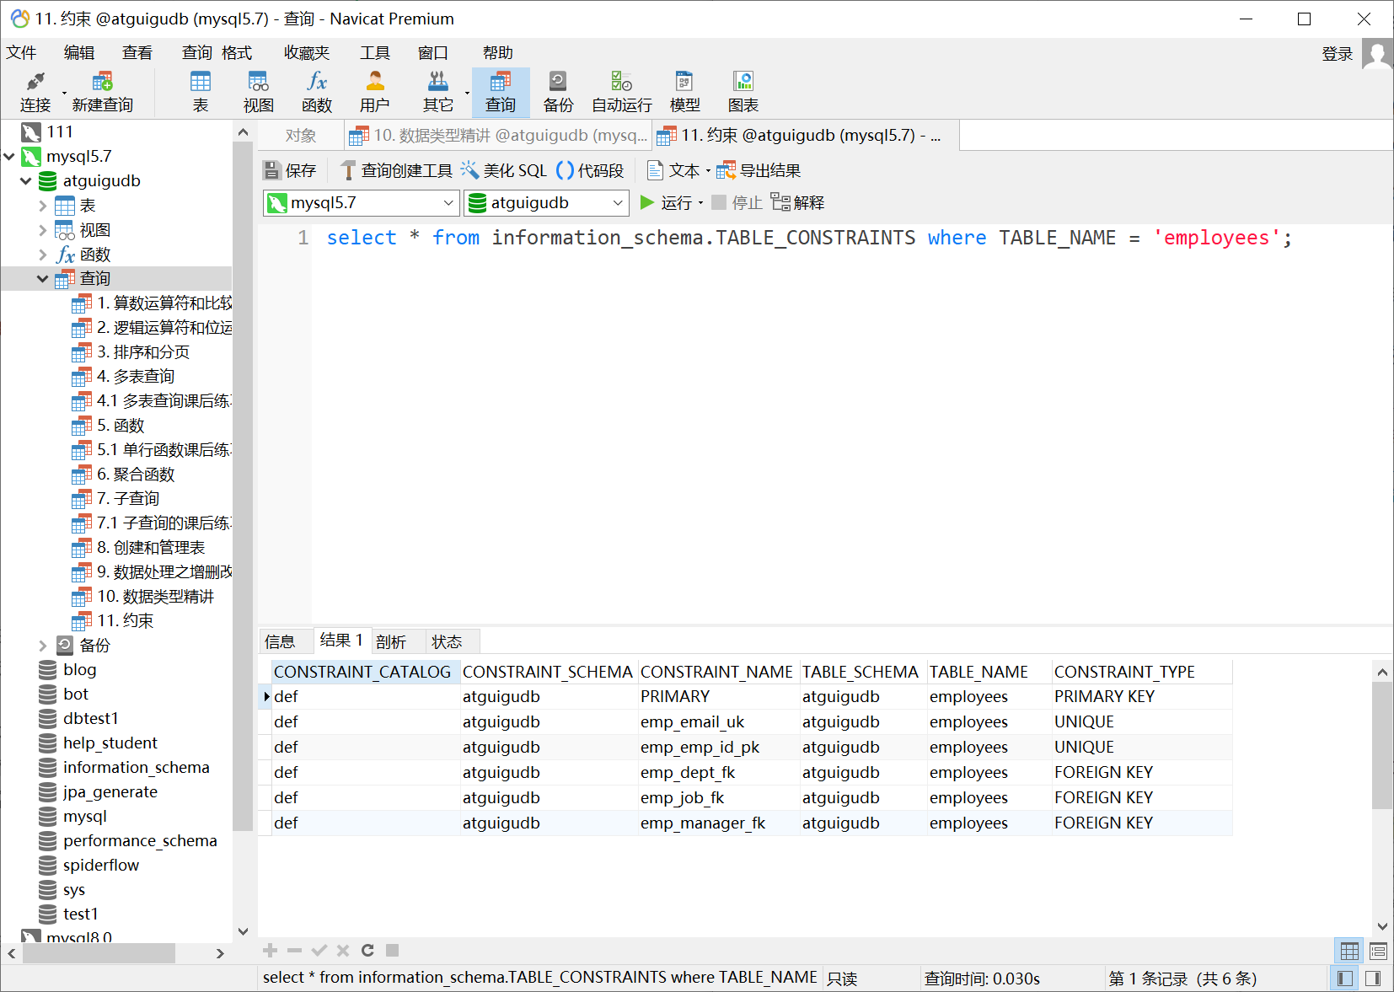Viewport: 1394px width, 992px height.
Task: Click the sidebar vertical scrollbar
Action: (243, 485)
